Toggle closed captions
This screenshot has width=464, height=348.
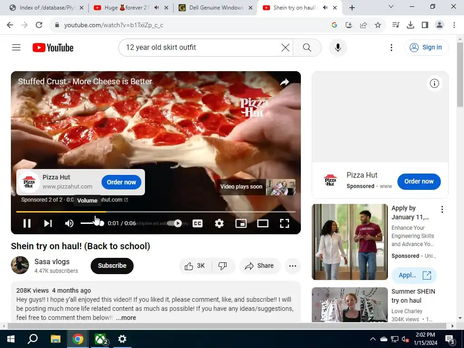coord(198,223)
